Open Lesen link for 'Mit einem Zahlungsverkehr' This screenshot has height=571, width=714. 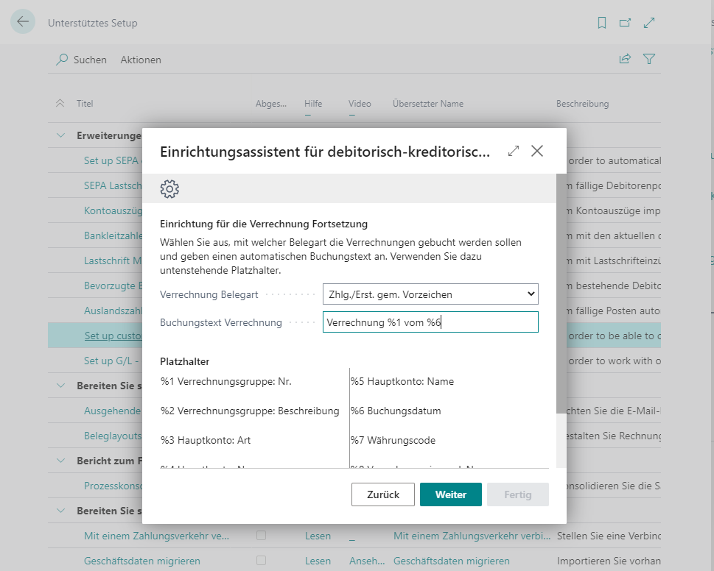coord(318,536)
